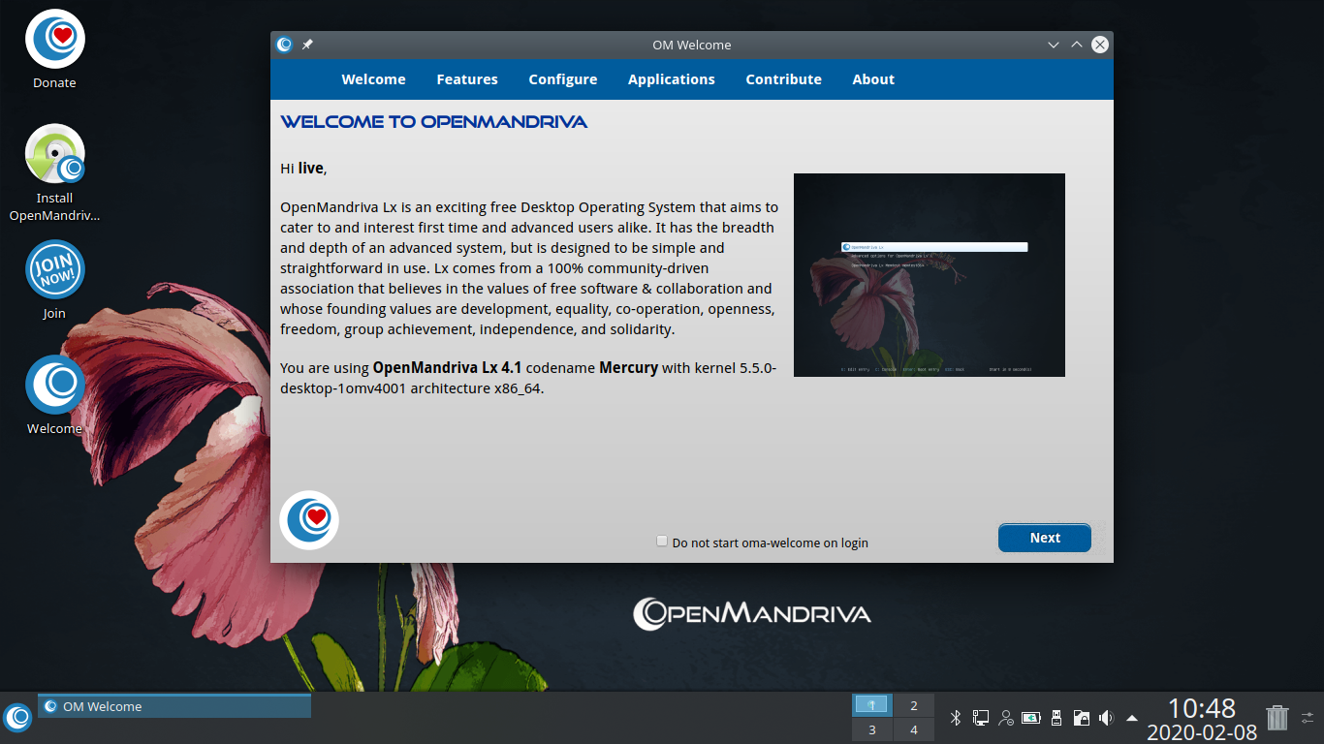
Task: Open the OpenMandriva application launcher menu
Action: click(x=17, y=717)
